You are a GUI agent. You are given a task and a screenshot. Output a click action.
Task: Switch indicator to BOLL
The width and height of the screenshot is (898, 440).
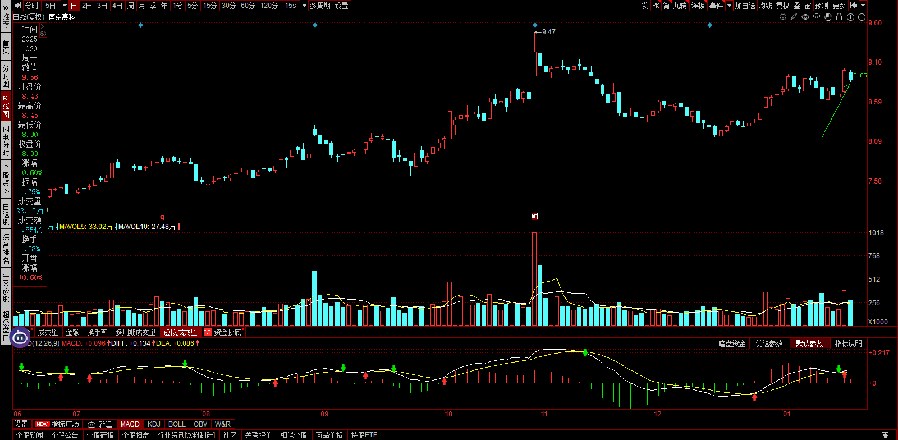(177, 424)
